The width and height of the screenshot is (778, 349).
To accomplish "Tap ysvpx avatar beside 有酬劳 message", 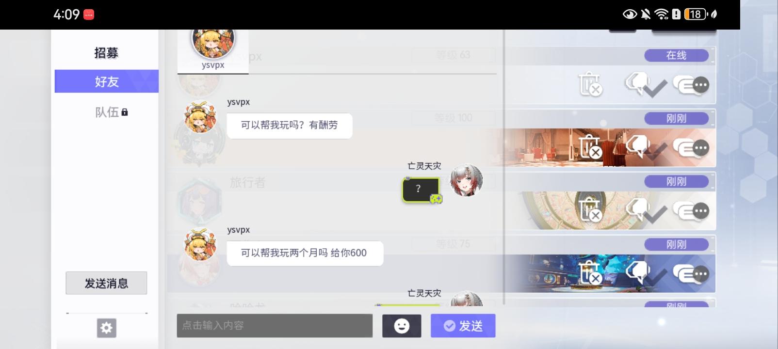I will (x=200, y=117).
